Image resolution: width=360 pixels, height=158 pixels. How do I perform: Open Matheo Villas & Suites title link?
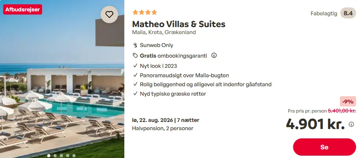179,24
